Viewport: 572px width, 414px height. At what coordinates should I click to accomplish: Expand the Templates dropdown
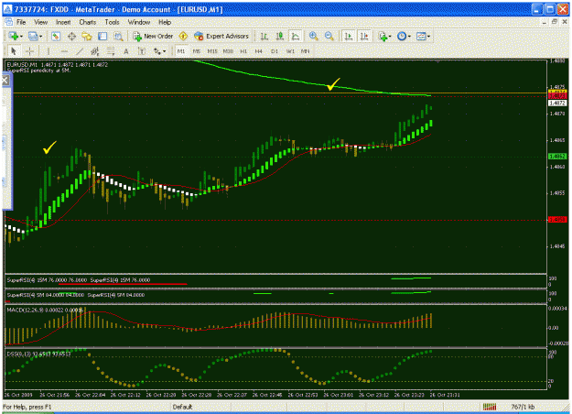pyautogui.click(x=428, y=37)
